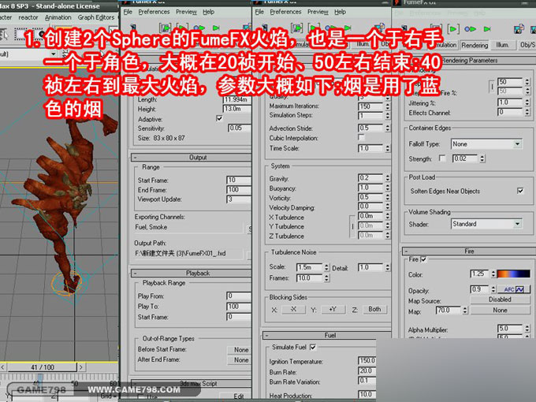Open Animation menu in 3ds Max

tap(58, 17)
